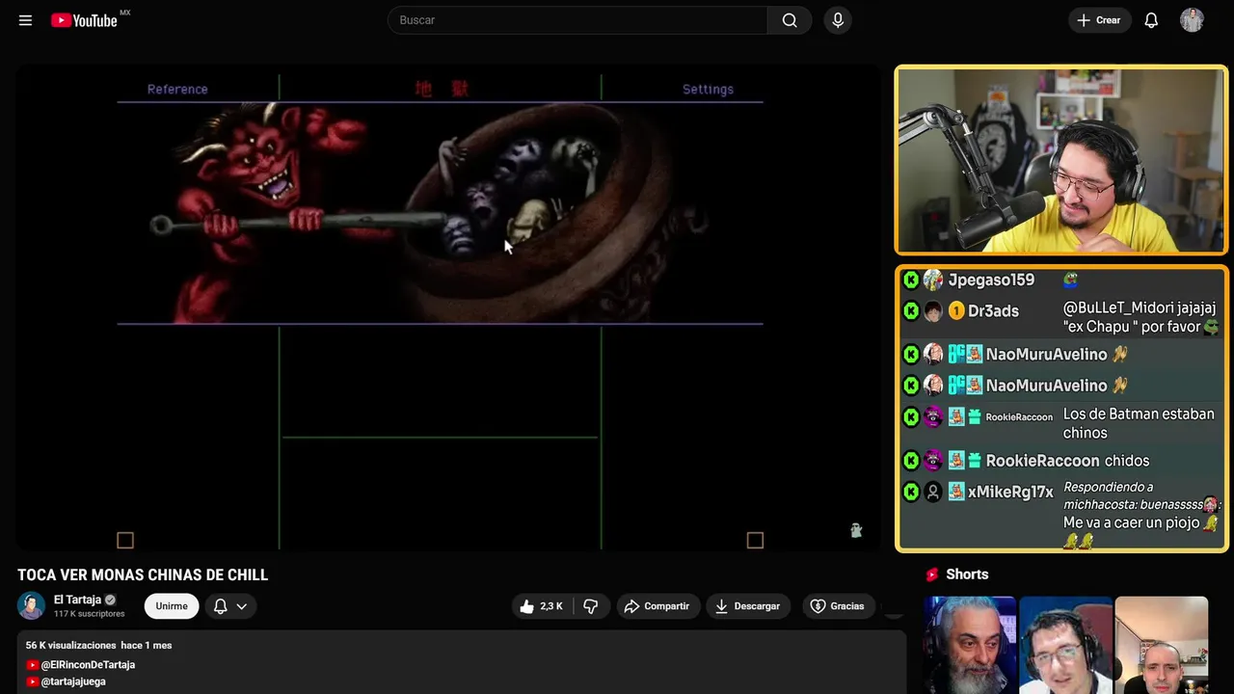Dislike the video with thumbs down
Viewport: 1234px width, 694px height.
[x=591, y=606]
